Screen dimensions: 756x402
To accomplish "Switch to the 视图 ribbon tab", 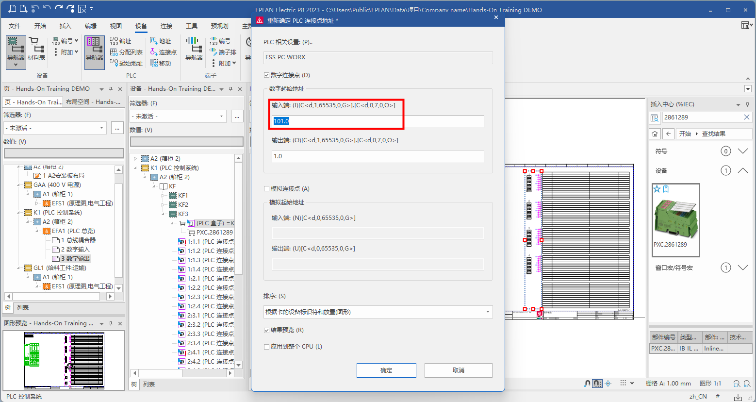I will 115,26.
